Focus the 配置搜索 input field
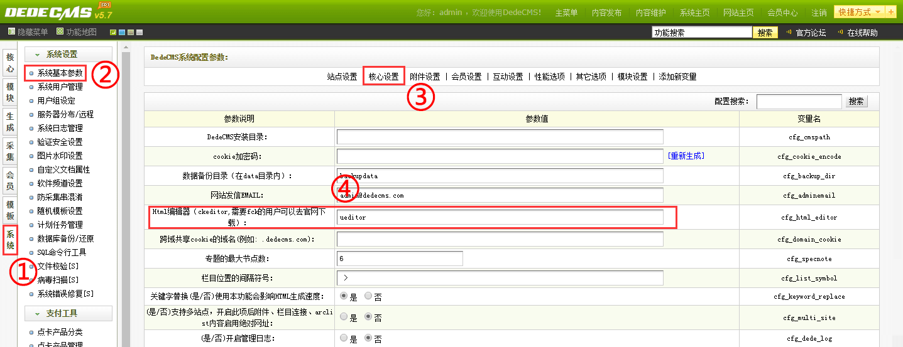903x347 pixels. tap(799, 101)
